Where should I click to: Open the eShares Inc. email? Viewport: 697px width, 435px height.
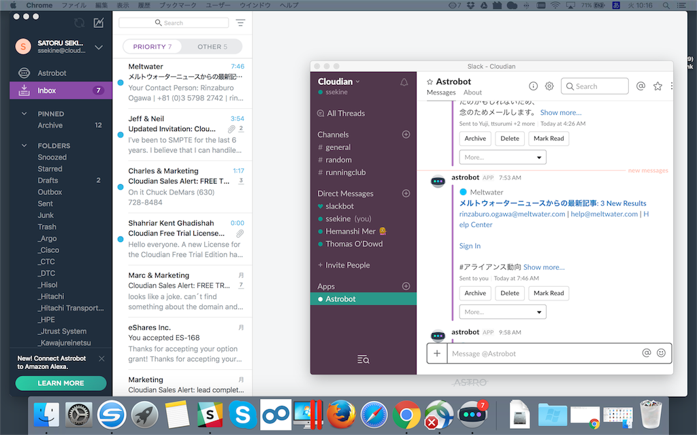(182, 343)
